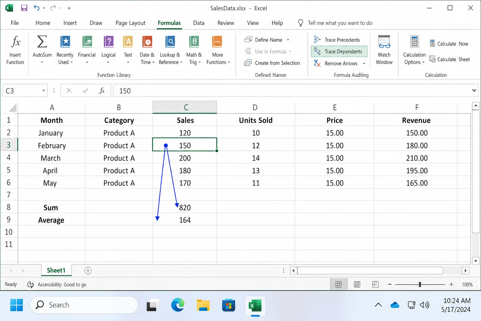Screen dimensions: 481x321
Task: Click Remove Arrows
Action: pos(336,63)
